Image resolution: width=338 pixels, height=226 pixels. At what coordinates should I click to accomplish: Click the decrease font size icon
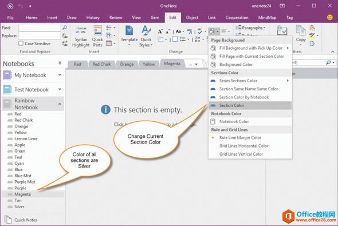168,31
